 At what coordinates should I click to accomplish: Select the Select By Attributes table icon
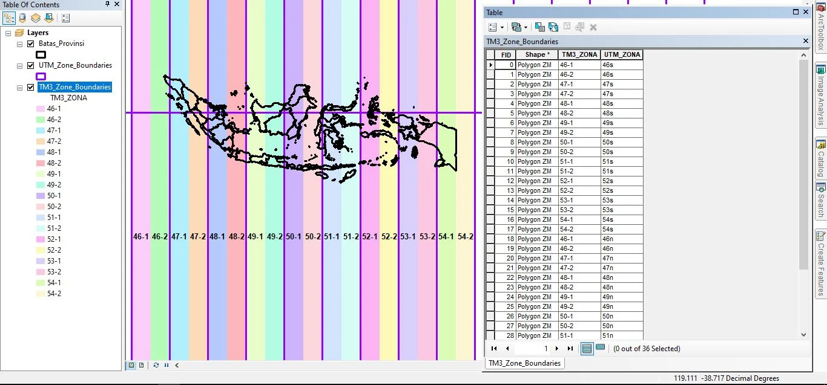click(539, 27)
